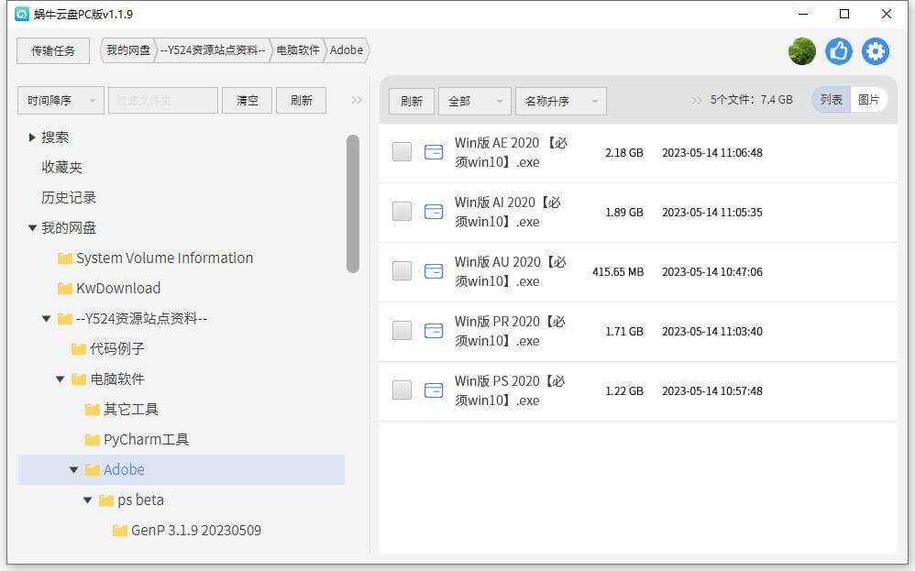Click the 415.65 MB size value
This screenshot has width=915, height=571.
(x=618, y=272)
